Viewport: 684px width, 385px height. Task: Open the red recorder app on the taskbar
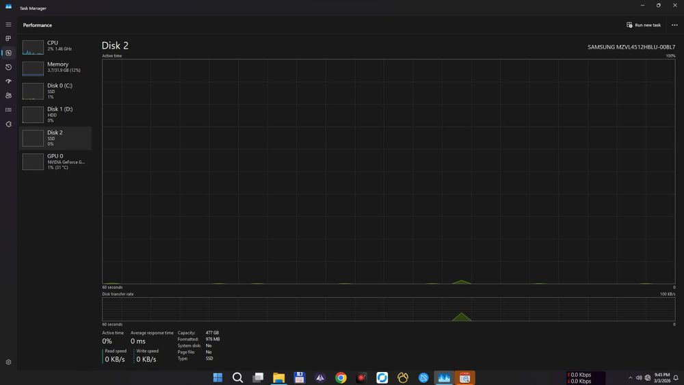point(361,377)
